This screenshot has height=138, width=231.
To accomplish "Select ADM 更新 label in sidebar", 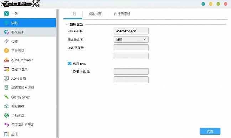I will (19, 79).
